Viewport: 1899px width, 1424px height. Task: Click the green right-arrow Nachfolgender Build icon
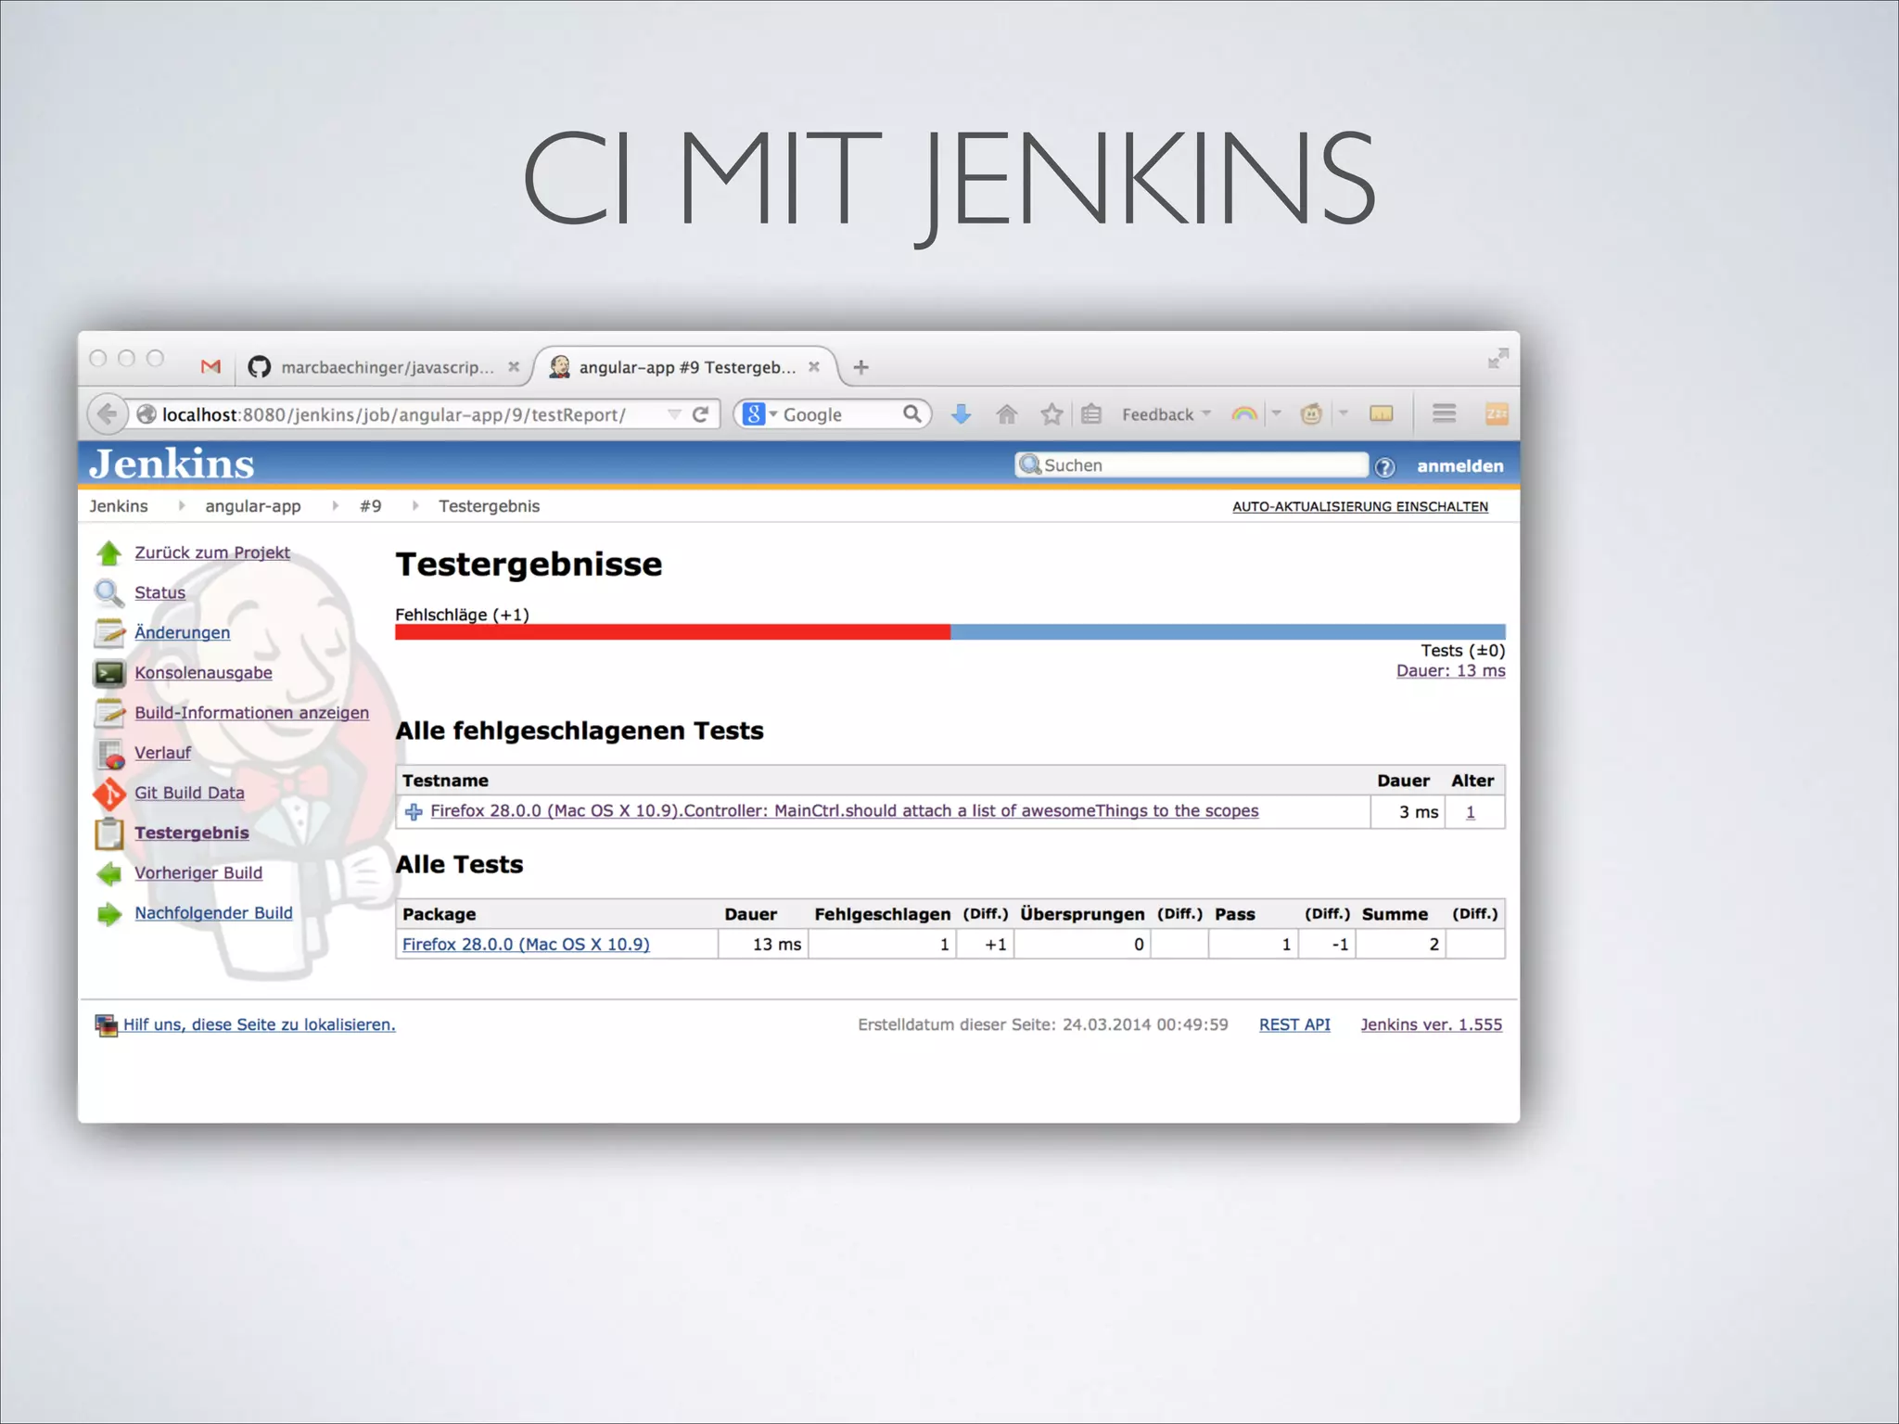[x=109, y=914]
